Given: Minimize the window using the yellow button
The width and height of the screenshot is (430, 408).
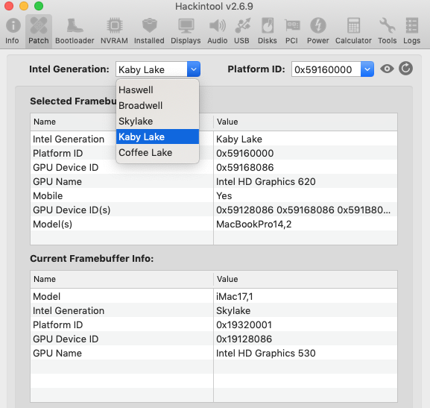Looking at the screenshot, I should (x=24, y=6).
